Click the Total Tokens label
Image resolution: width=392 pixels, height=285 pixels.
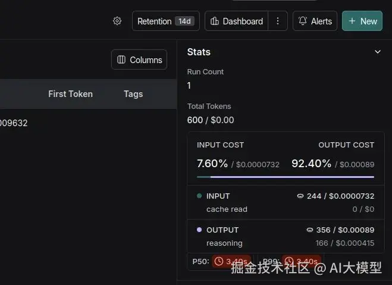(209, 107)
